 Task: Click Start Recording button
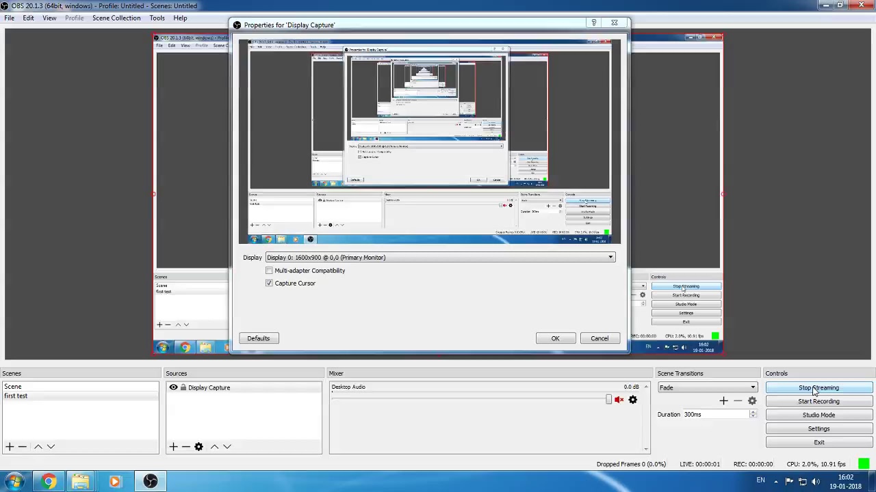pyautogui.click(x=819, y=401)
